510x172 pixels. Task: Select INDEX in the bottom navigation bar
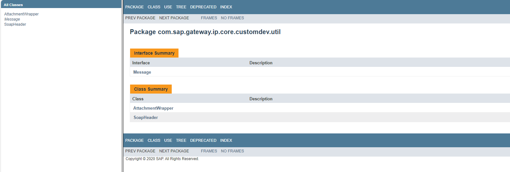[226, 140]
